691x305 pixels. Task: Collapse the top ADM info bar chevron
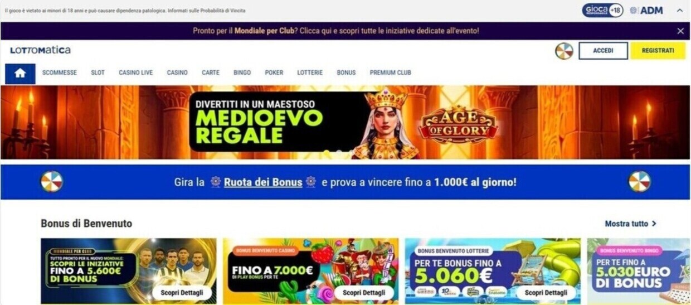pyautogui.click(x=680, y=11)
